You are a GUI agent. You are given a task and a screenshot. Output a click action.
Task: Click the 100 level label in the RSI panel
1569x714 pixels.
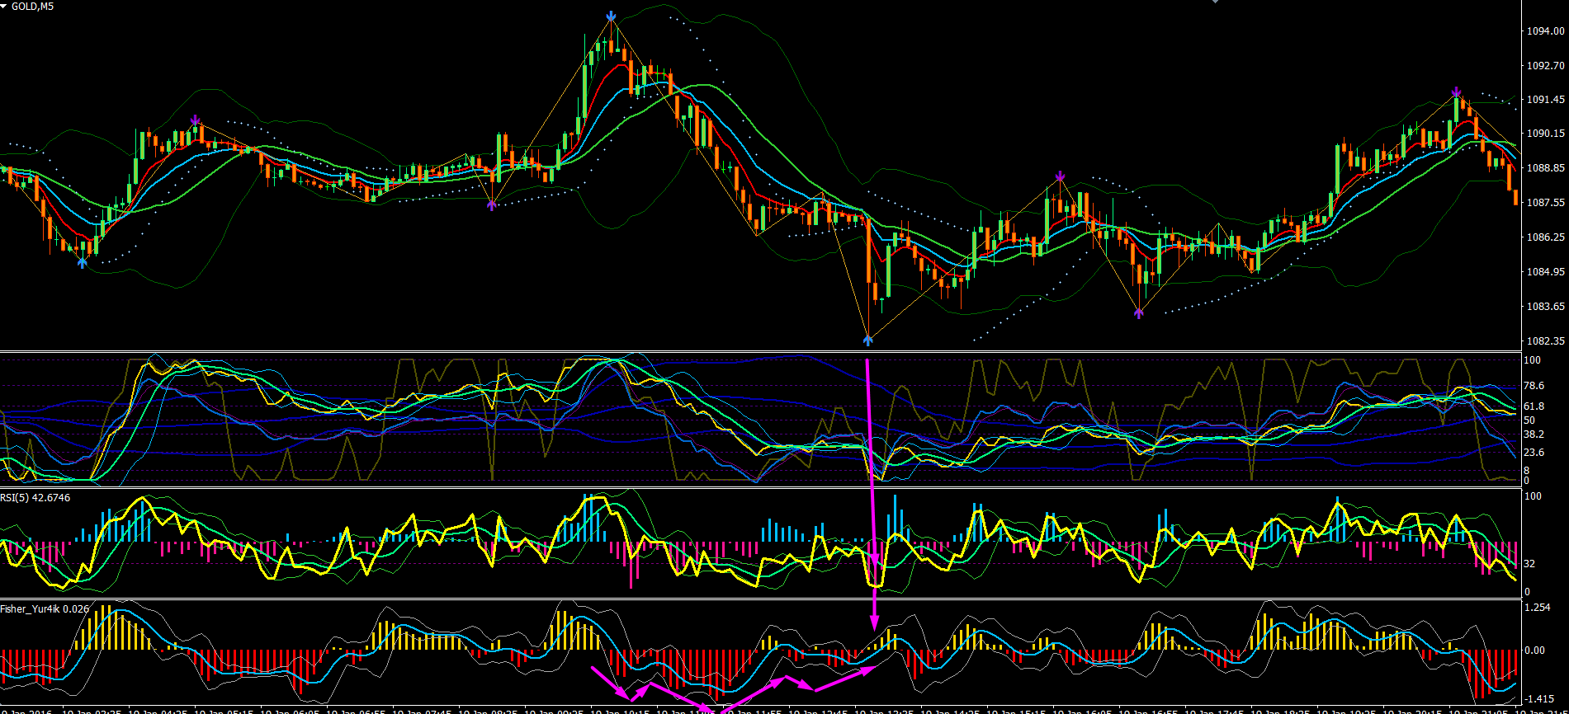pos(1533,496)
